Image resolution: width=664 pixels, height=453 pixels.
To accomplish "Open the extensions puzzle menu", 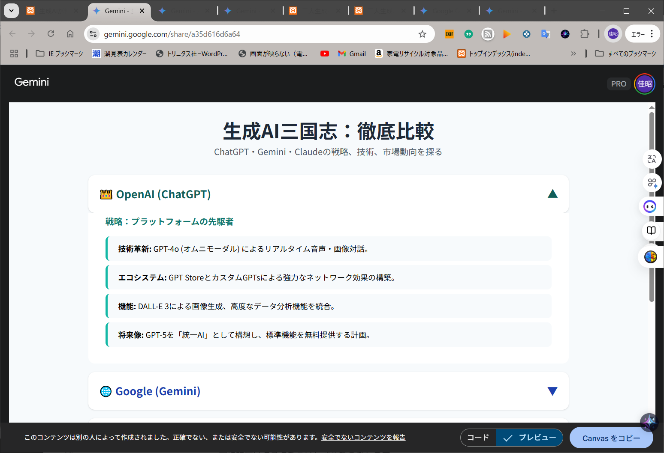I will (584, 34).
